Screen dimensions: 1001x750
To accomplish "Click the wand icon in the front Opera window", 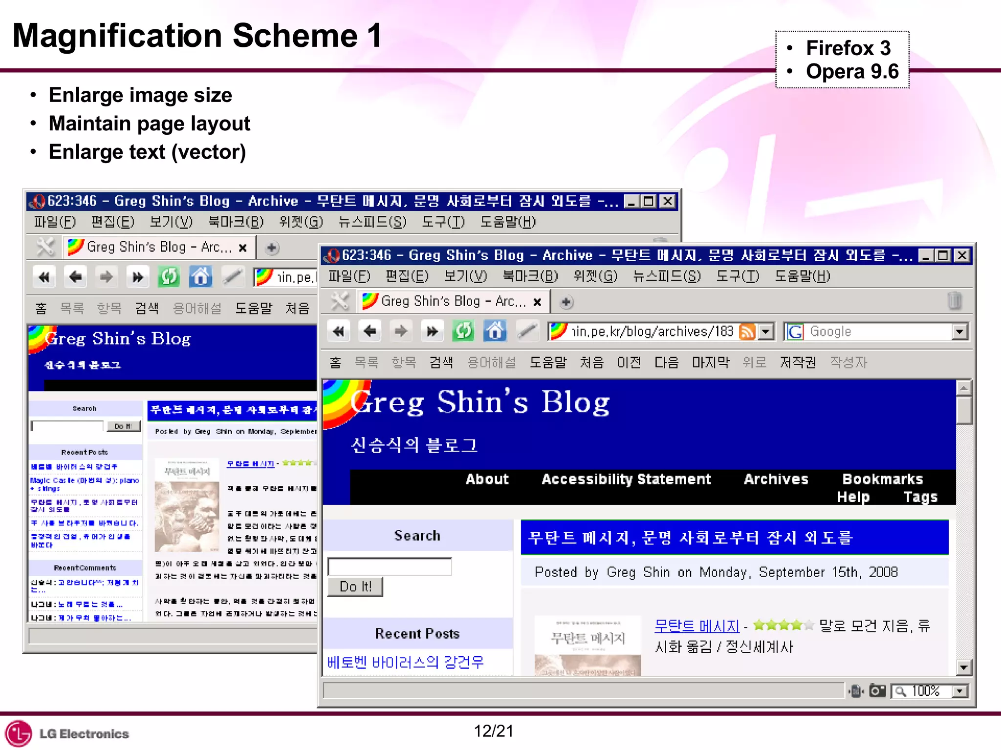I will point(527,332).
